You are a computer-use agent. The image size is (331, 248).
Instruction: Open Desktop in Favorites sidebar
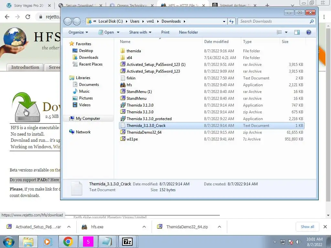coord(86,51)
